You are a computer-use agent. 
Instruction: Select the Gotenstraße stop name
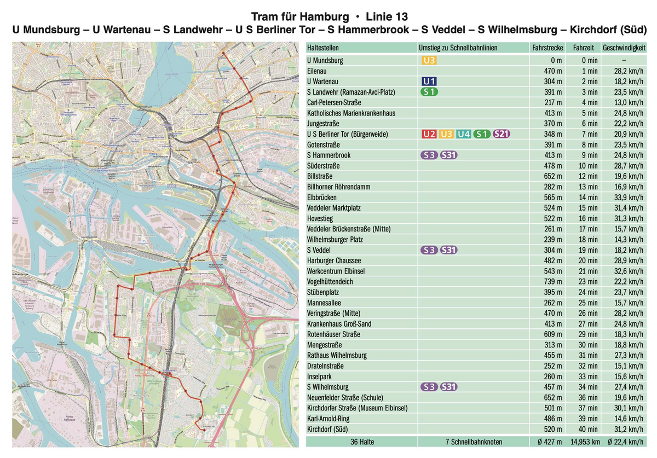(324, 145)
